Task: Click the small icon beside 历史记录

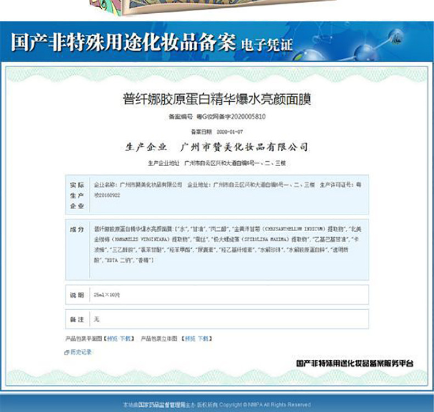Action: [x=66, y=353]
